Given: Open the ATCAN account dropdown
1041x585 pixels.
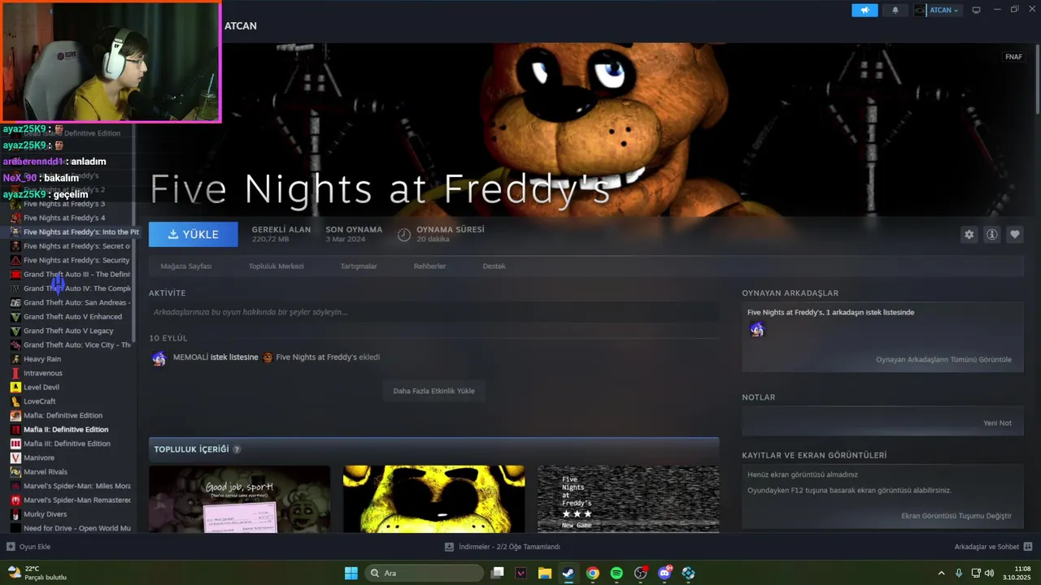Looking at the screenshot, I should 944,11.
